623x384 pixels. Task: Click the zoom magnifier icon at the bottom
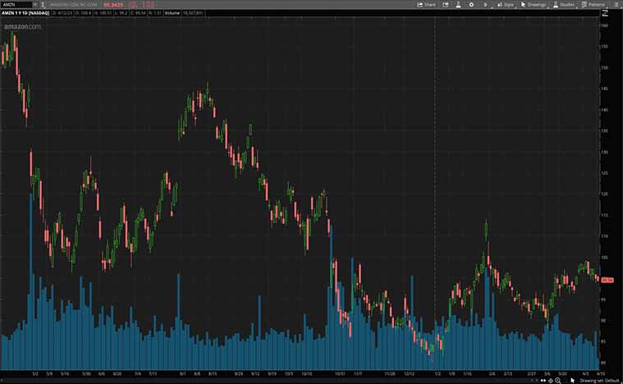pos(558,381)
